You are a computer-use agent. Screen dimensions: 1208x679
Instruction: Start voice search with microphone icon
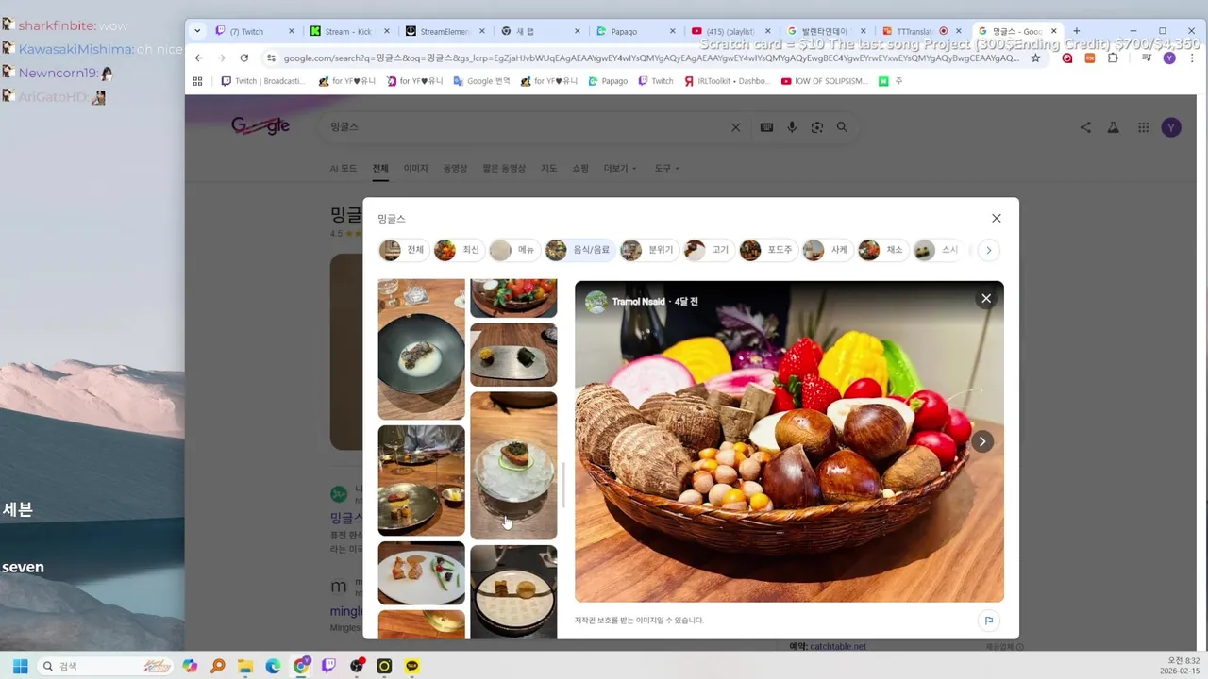point(792,127)
